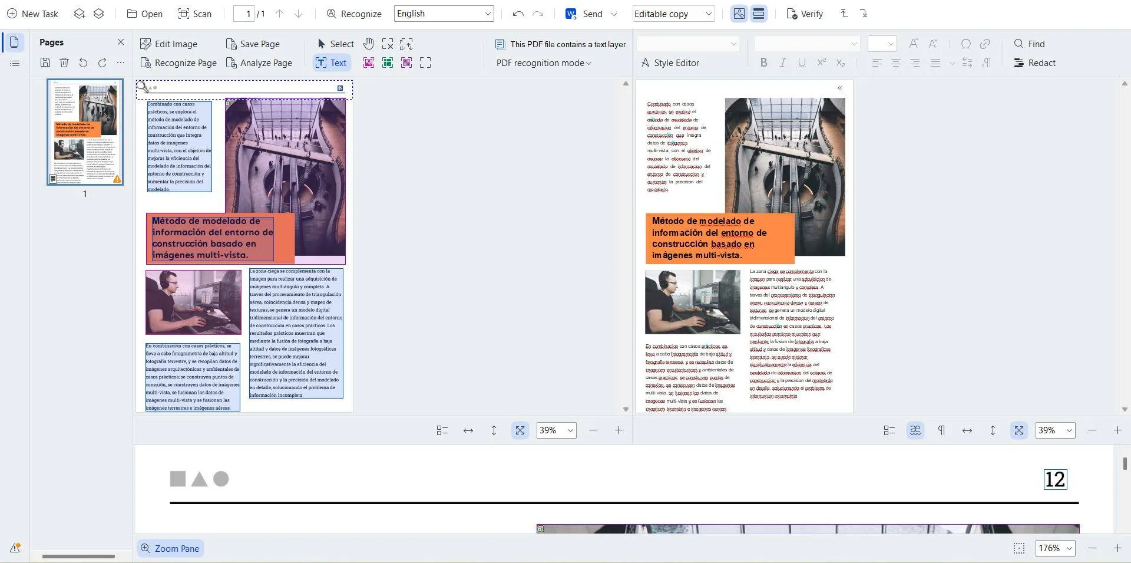1131x563 pixels.
Task: Click the Recognize button
Action: tap(354, 14)
